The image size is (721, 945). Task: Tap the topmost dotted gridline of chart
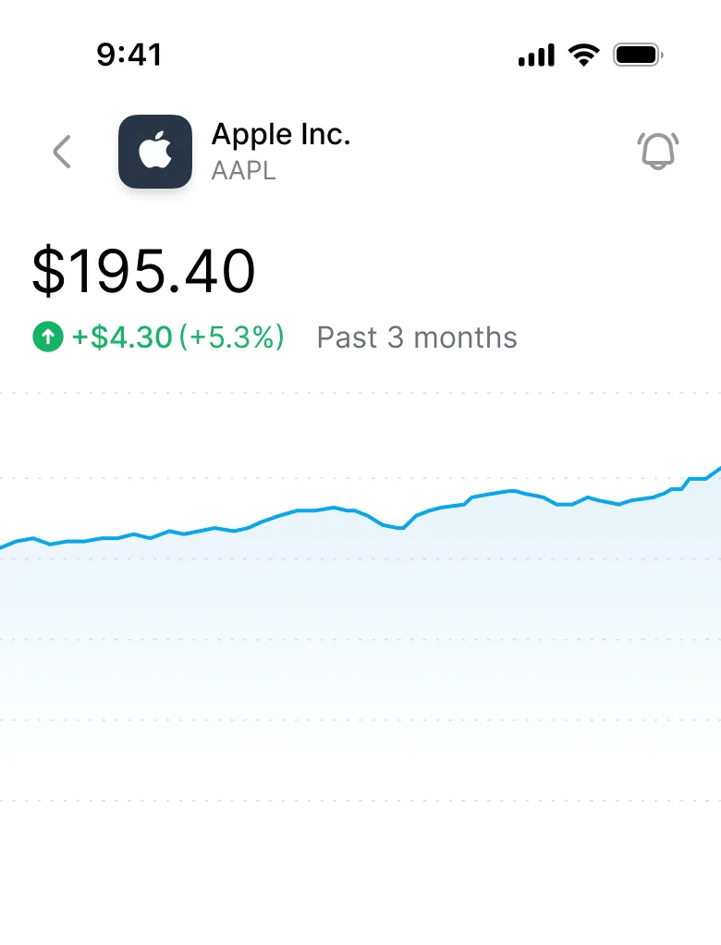click(x=360, y=394)
